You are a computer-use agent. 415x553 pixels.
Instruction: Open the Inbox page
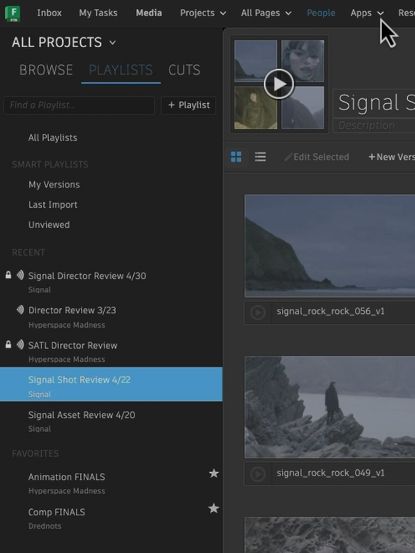pyautogui.click(x=50, y=13)
